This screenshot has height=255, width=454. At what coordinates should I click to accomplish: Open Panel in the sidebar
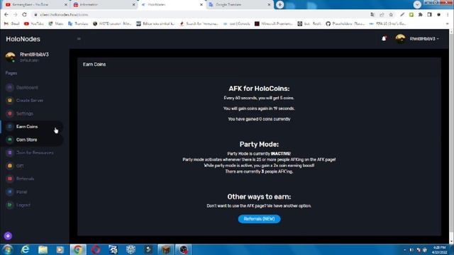click(x=22, y=192)
